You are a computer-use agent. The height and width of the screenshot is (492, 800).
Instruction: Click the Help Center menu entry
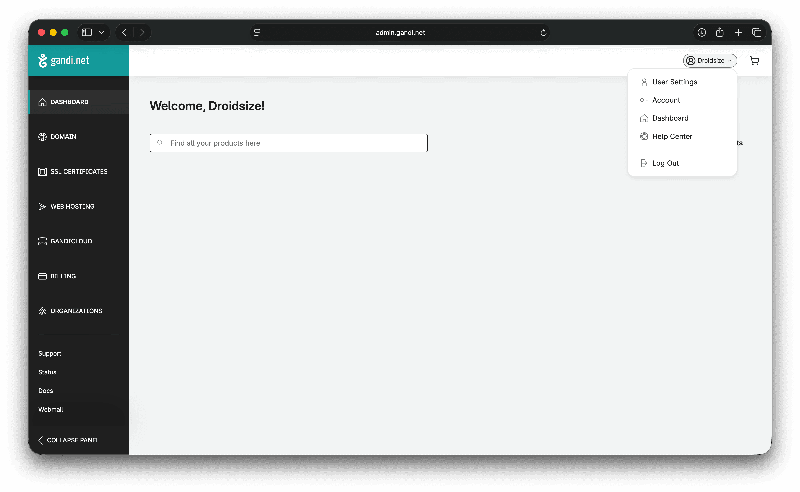coord(672,136)
